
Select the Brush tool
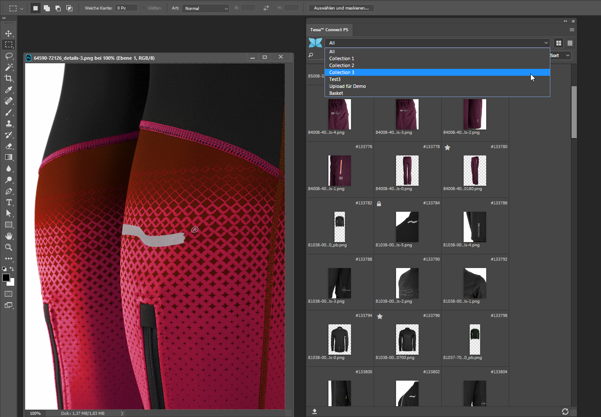[x=9, y=112]
